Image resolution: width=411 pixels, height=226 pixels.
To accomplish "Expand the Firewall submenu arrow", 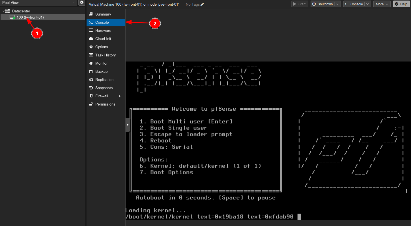I will point(120,96).
